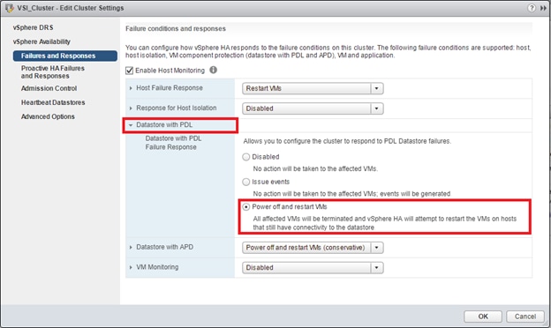Toggle the Enable Host Monitoring checkbox
Screen dimensions: 551x328
tap(129, 71)
